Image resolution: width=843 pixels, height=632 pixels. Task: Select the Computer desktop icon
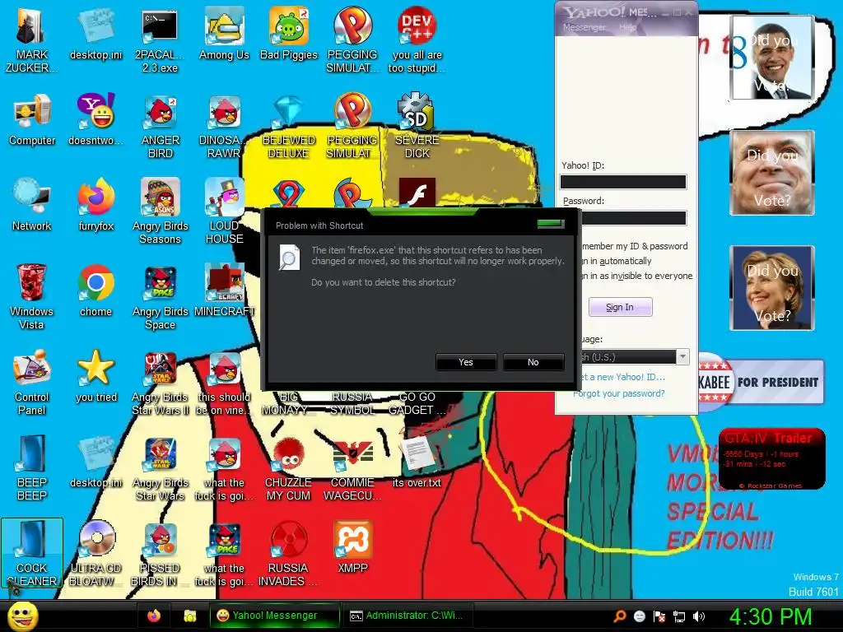coord(32,119)
